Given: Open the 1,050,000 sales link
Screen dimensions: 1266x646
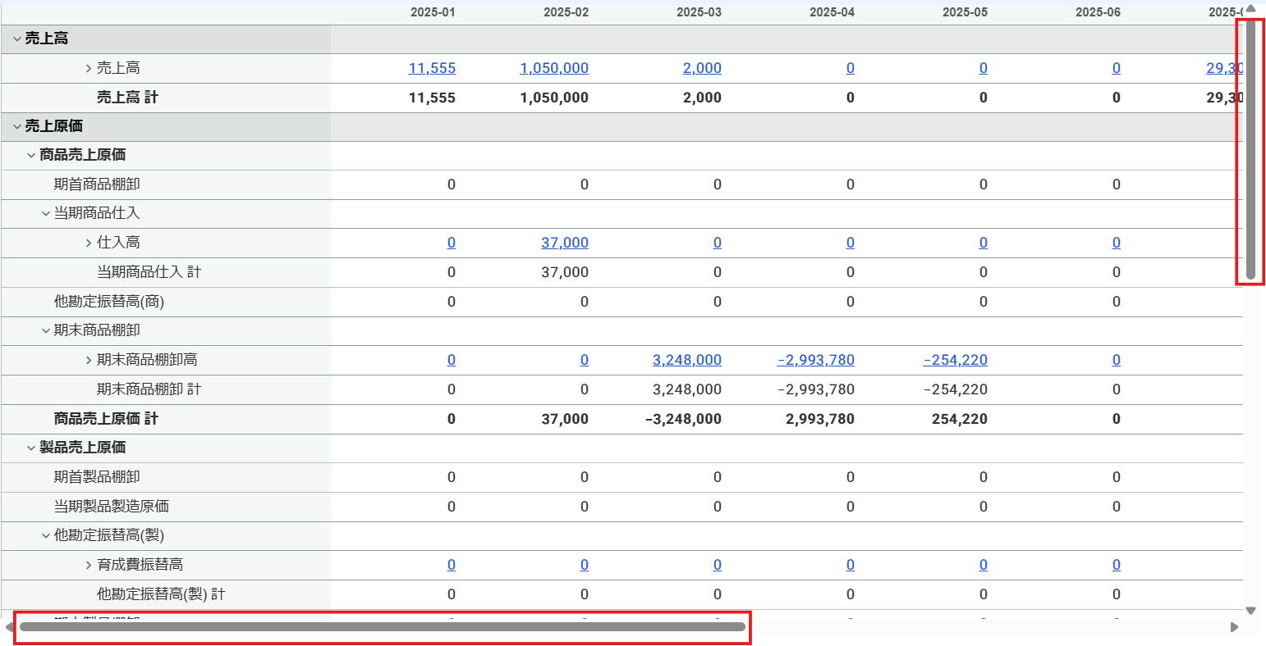Looking at the screenshot, I should tap(554, 68).
